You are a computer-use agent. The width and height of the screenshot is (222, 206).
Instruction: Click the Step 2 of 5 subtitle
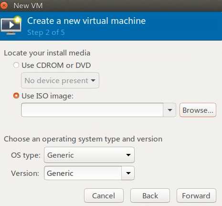[46, 33]
